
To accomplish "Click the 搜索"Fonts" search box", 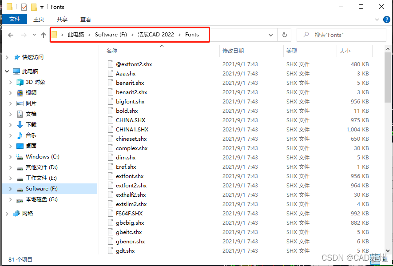I will tap(341, 35).
